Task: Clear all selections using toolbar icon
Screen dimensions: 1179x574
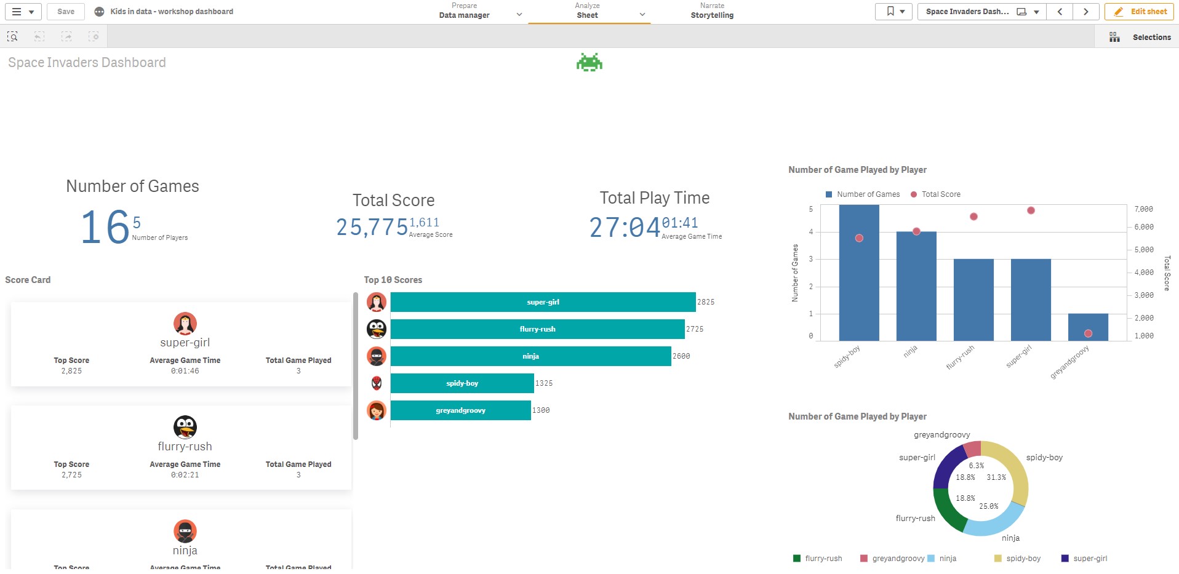Action: tap(94, 37)
